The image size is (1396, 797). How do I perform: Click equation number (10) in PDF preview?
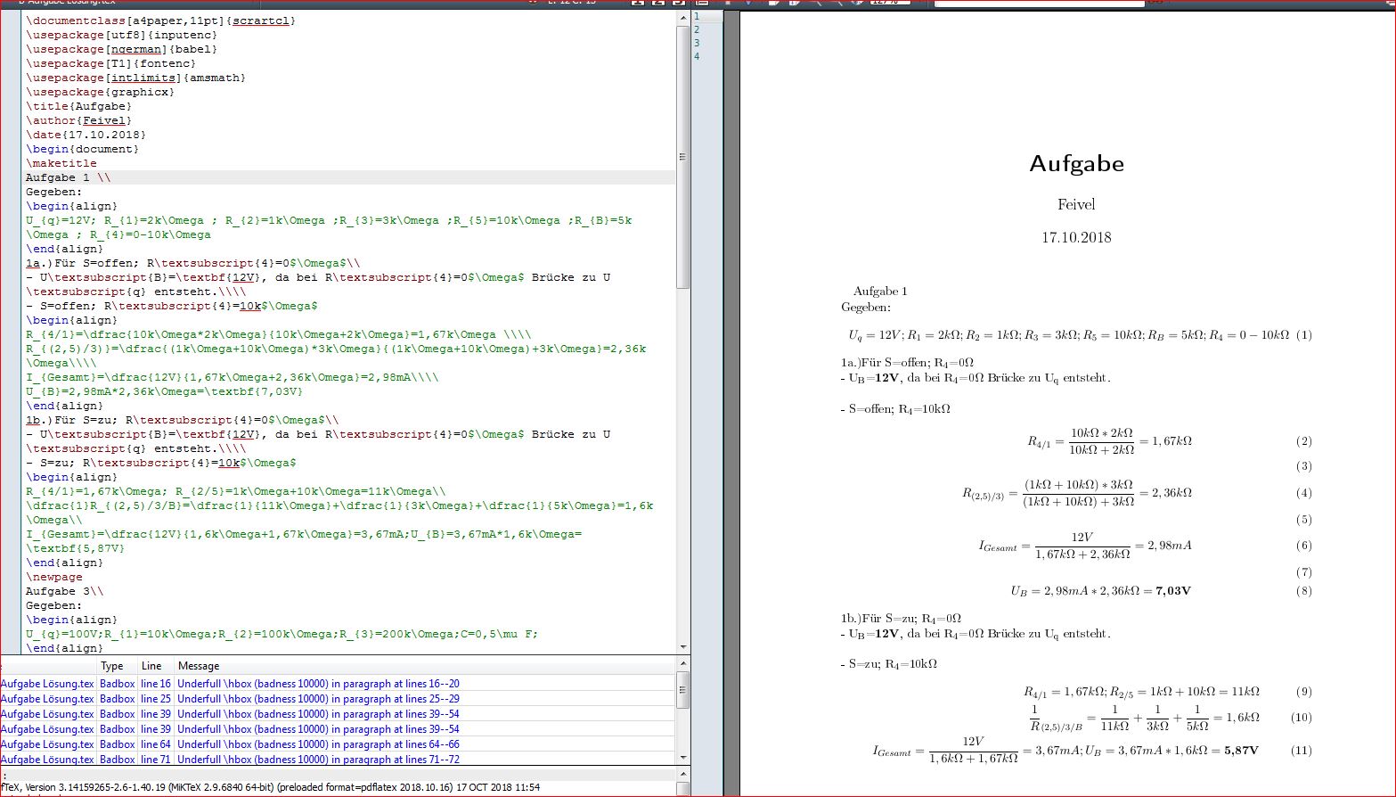[1302, 717]
